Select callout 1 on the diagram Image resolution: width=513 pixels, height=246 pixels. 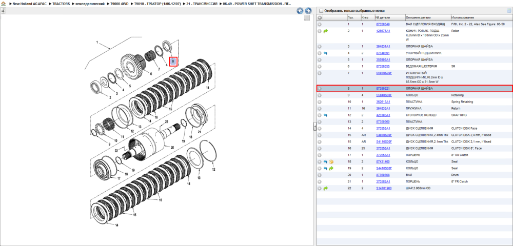click(97, 43)
